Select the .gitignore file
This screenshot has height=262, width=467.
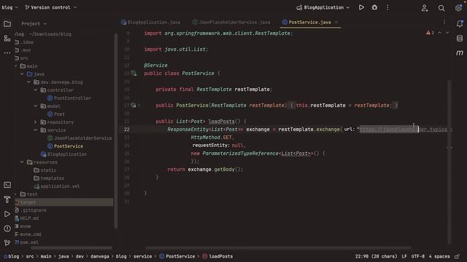(31, 210)
